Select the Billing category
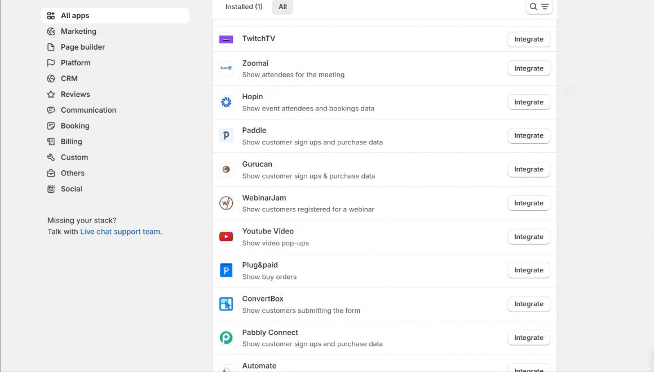Viewport: 654px width, 372px height. pos(72,142)
